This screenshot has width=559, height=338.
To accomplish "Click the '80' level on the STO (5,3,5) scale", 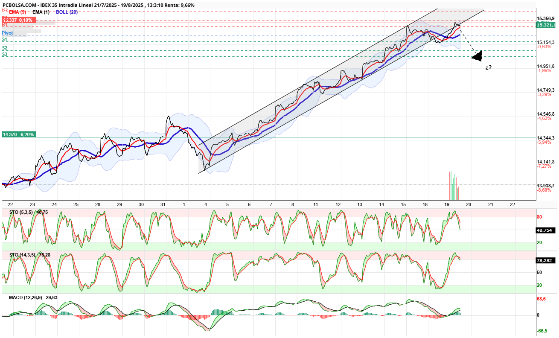I will [x=539, y=217].
